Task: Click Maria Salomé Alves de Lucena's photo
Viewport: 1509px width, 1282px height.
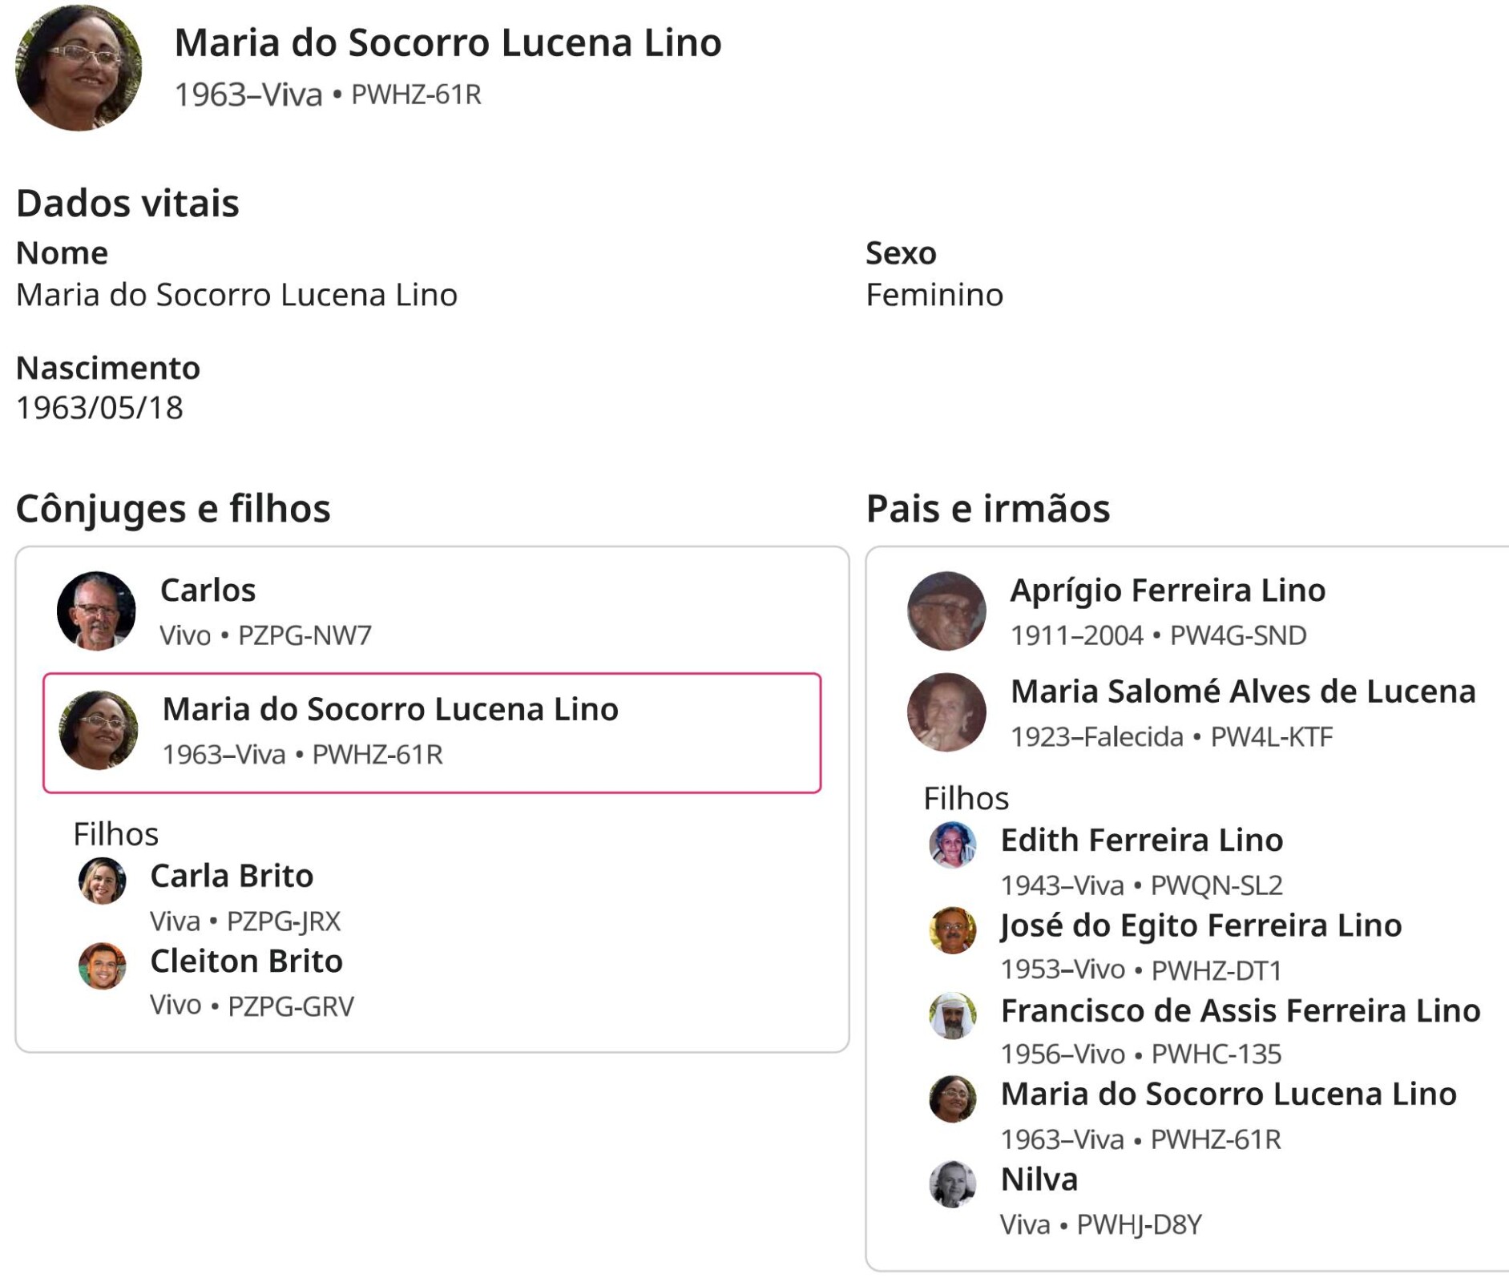Action: (x=946, y=712)
